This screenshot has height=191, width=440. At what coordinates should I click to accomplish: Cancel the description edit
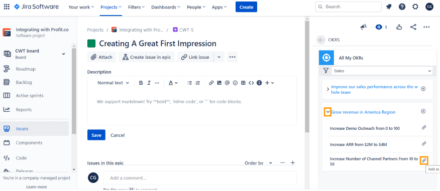(x=118, y=135)
